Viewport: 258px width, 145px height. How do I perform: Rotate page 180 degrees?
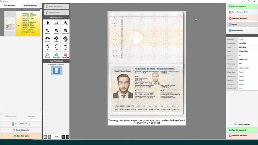point(56,47)
